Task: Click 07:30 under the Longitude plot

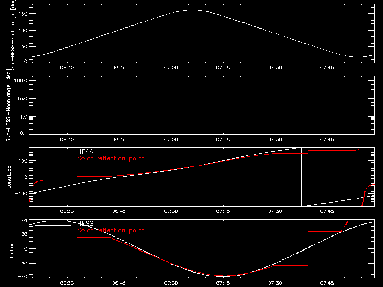Action: (275, 211)
